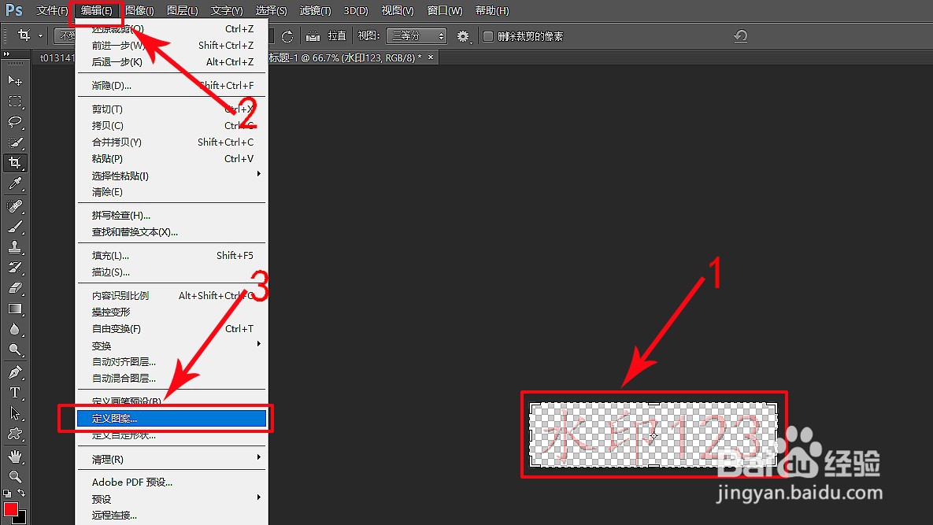
Task: Select the Move tool
Action: click(x=15, y=80)
